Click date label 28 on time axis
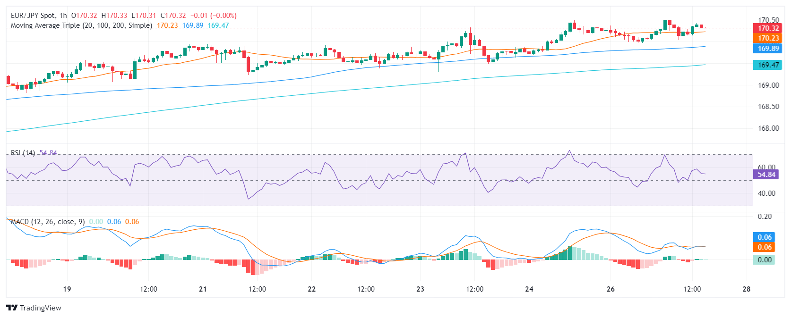Image resolution: width=791 pixels, height=318 pixels. pyautogui.click(x=747, y=289)
